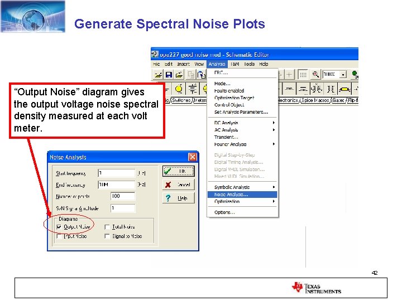Switch to the Meters component tab
This screenshot has width=402, height=301.
pyautogui.click(x=200, y=100)
